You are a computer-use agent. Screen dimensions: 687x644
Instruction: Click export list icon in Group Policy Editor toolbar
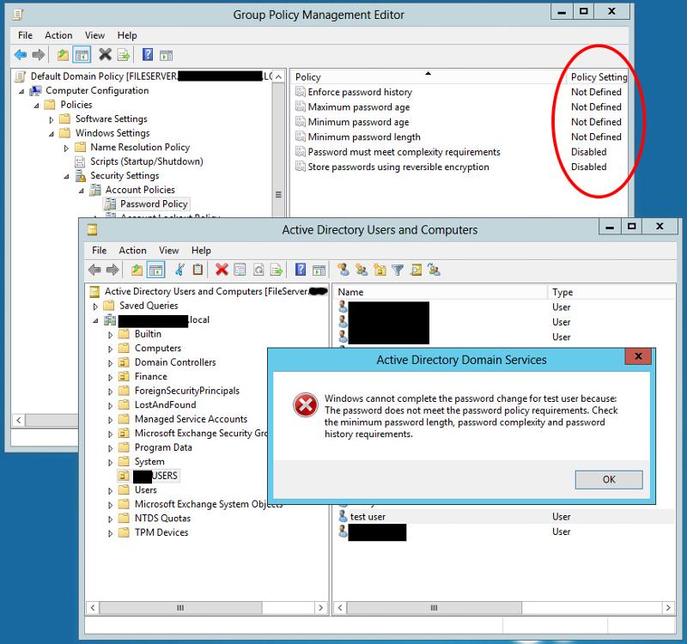124,55
